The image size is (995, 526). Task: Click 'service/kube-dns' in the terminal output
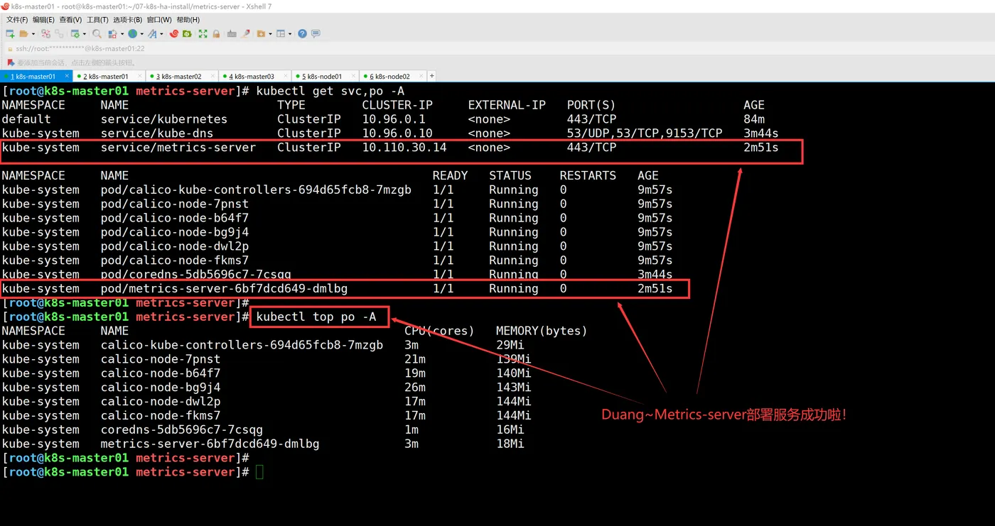click(x=157, y=133)
